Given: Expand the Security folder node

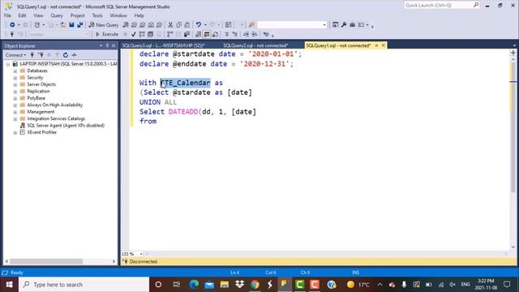Looking at the screenshot, I should (x=15, y=78).
